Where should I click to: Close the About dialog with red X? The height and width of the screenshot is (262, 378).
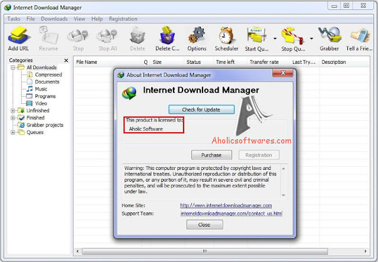pos(283,73)
